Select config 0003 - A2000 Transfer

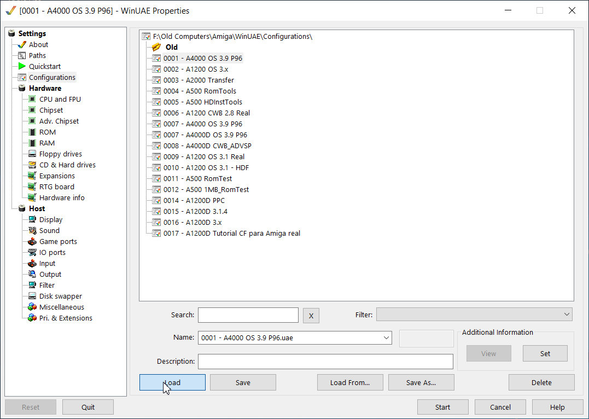(199, 80)
